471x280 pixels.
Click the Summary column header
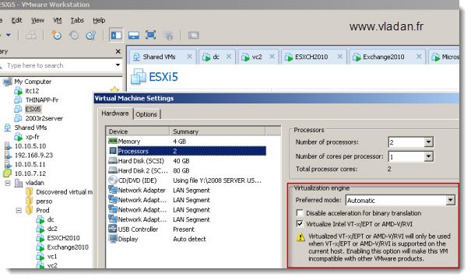pos(217,131)
